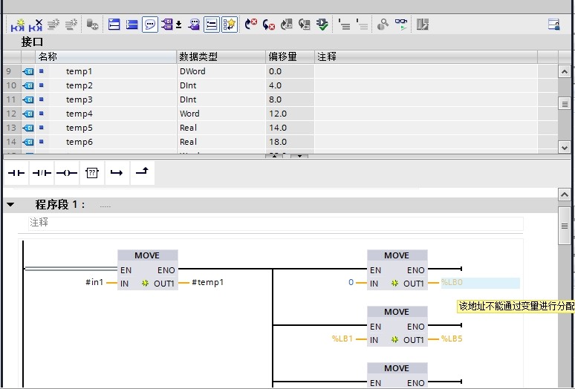Go to previous error icon

269,24
